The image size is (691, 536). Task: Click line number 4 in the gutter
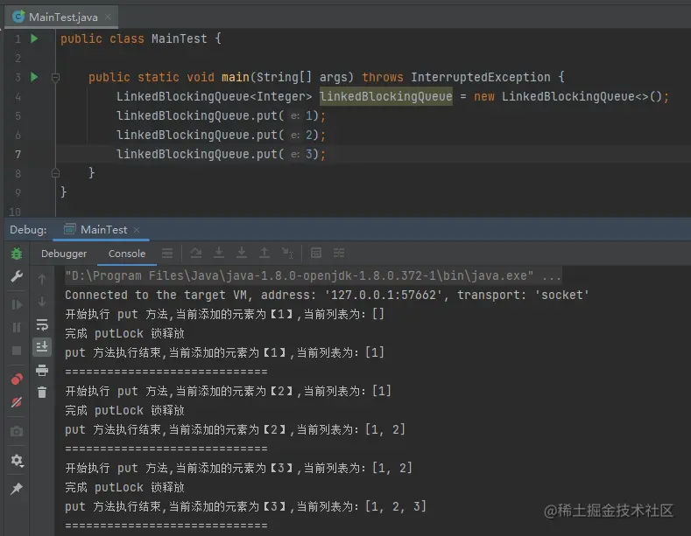18,96
